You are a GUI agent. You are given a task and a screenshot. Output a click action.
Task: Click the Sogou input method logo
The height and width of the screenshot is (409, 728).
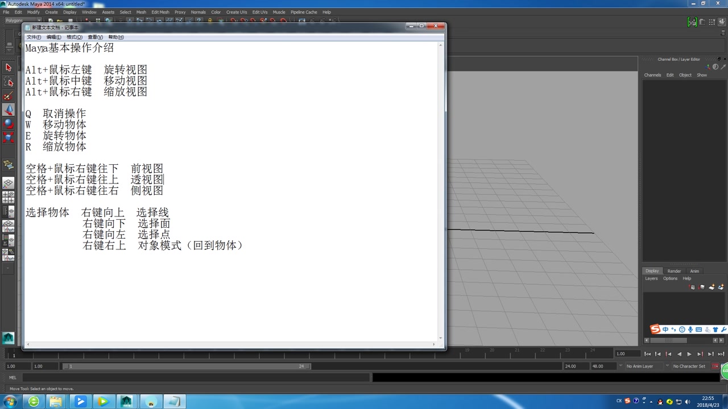click(655, 329)
